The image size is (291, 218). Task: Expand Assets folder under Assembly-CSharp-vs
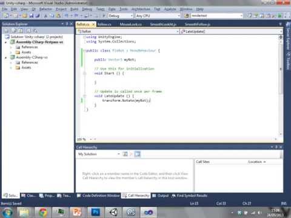(11, 68)
